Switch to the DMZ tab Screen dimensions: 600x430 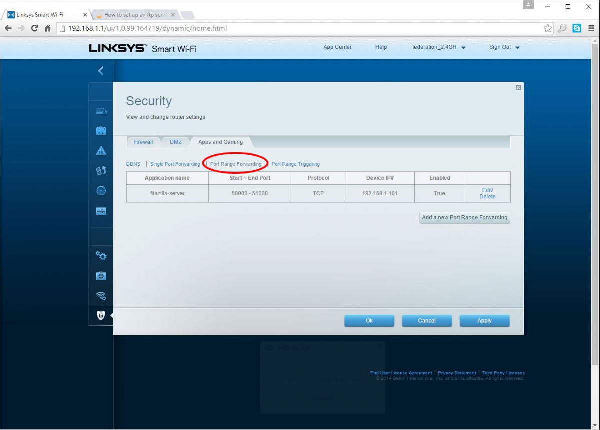175,142
